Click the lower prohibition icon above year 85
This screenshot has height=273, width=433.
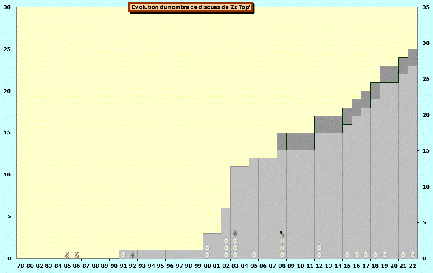point(67,256)
